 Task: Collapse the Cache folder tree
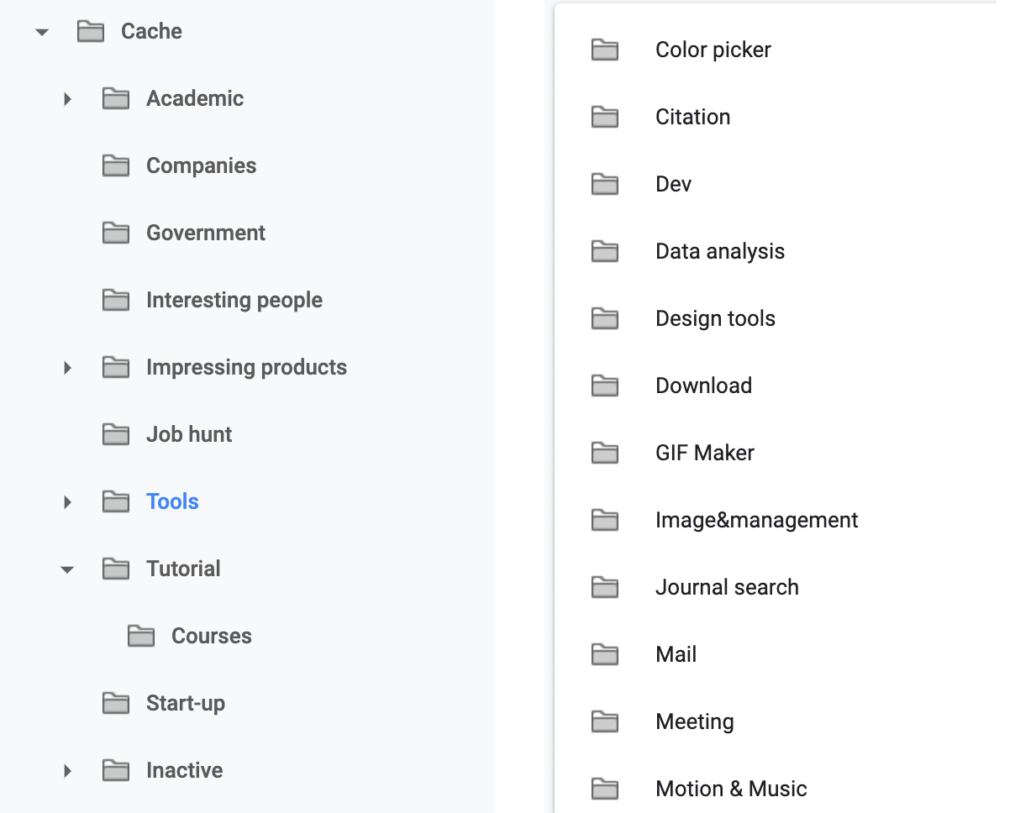pos(42,33)
